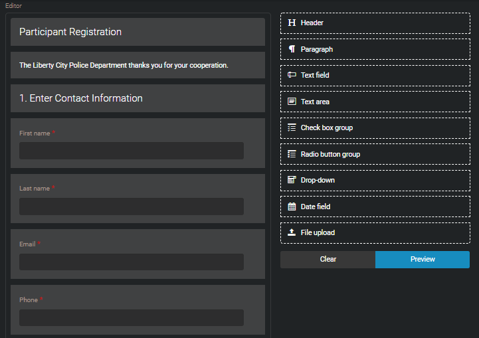Focus the First name input box
The image size is (479, 338).
click(132, 151)
